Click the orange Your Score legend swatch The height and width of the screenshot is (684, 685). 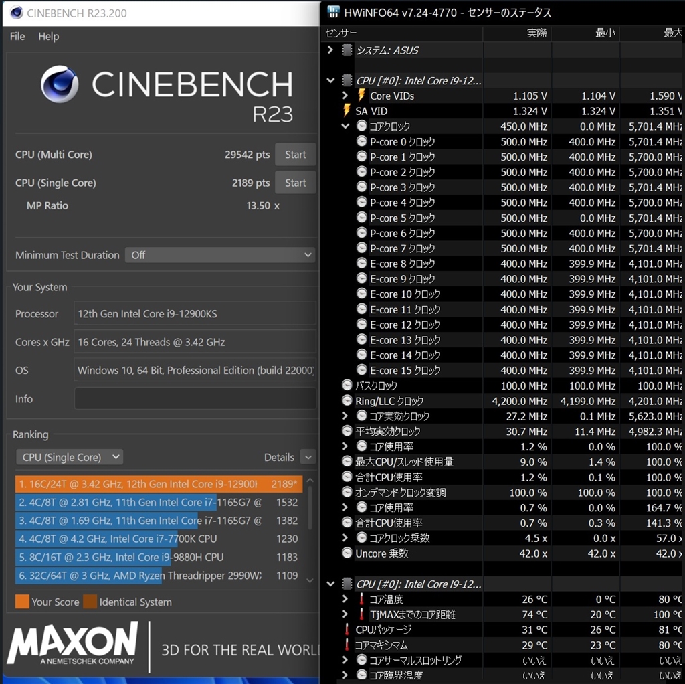tap(22, 602)
